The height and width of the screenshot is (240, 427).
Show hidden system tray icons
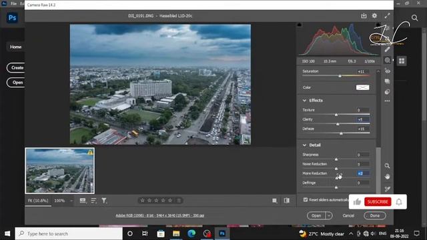[351, 234]
